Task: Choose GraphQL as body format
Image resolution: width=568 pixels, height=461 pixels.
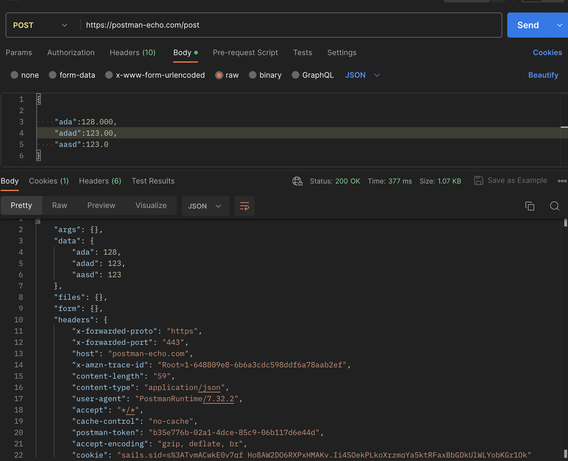Action: tap(312, 75)
